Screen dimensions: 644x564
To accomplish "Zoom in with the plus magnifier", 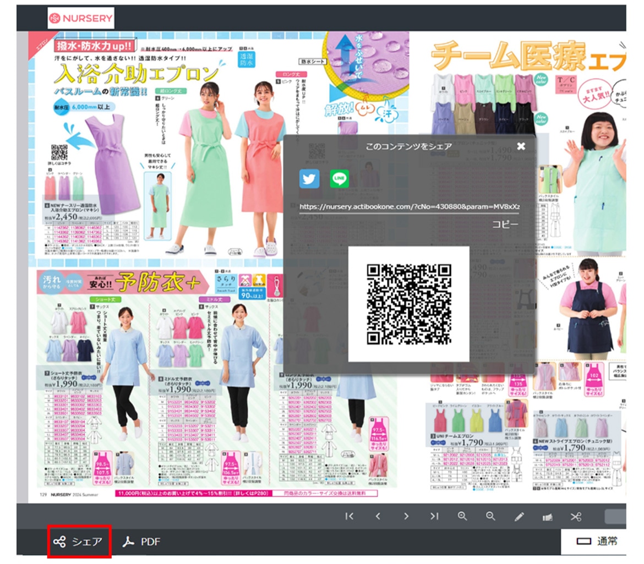I will pyautogui.click(x=462, y=516).
